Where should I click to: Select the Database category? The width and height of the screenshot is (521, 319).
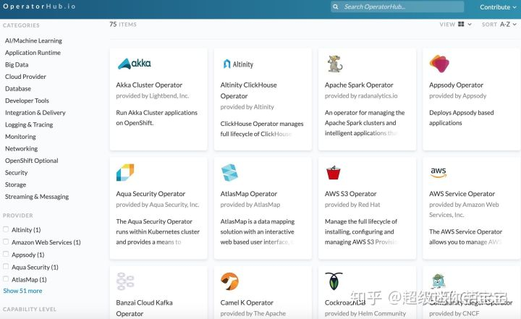click(18, 88)
